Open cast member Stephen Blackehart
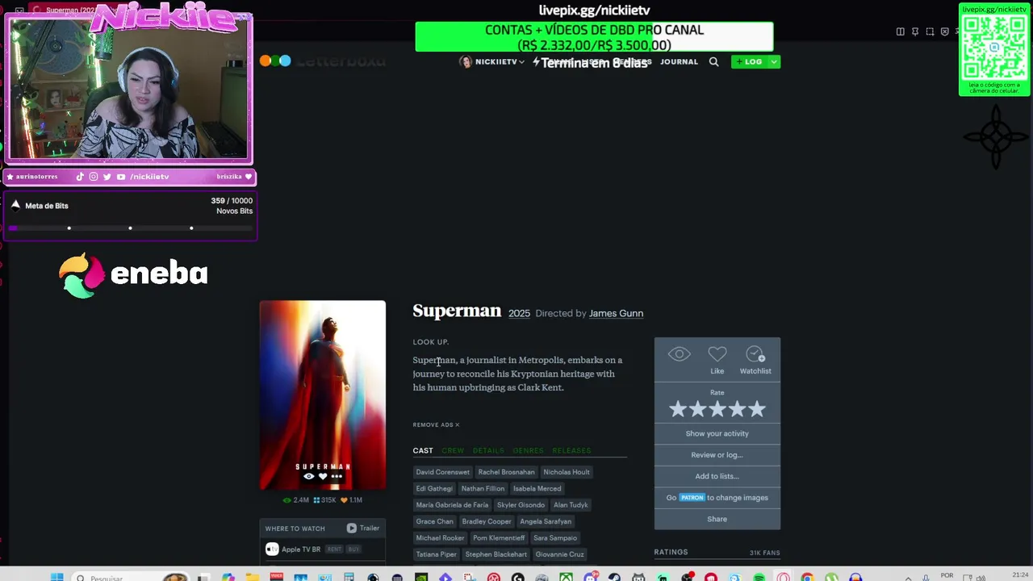 [496, 554]
